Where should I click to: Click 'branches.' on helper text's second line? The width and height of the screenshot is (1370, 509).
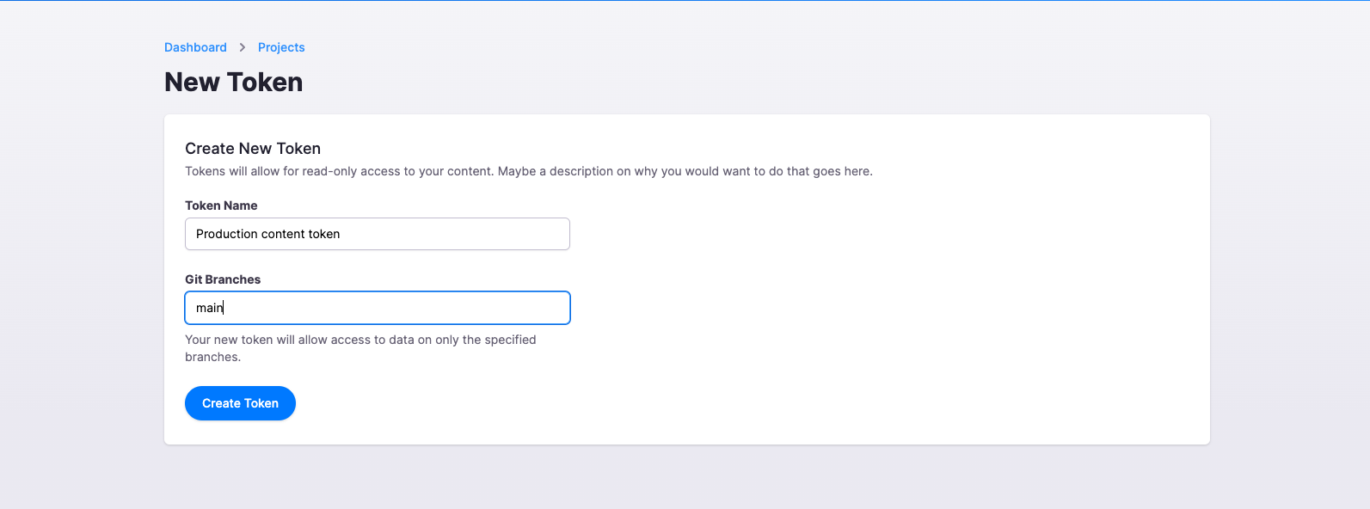click(212, 357)
